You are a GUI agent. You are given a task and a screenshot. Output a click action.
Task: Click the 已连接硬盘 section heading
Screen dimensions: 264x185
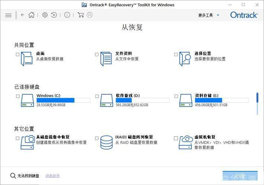point(27,87)
